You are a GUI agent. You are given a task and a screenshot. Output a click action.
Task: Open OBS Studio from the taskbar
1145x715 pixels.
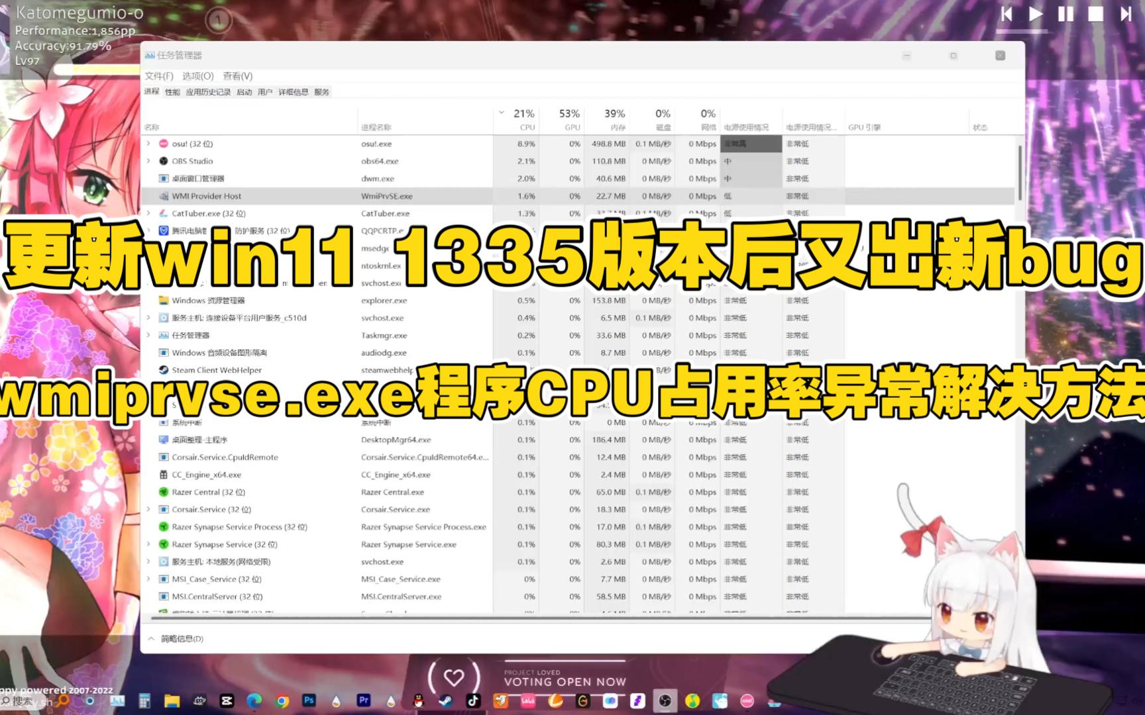point(665,700)
